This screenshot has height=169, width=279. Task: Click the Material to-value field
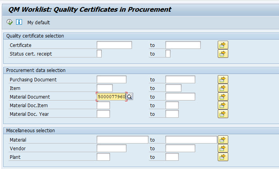[191, 140]
